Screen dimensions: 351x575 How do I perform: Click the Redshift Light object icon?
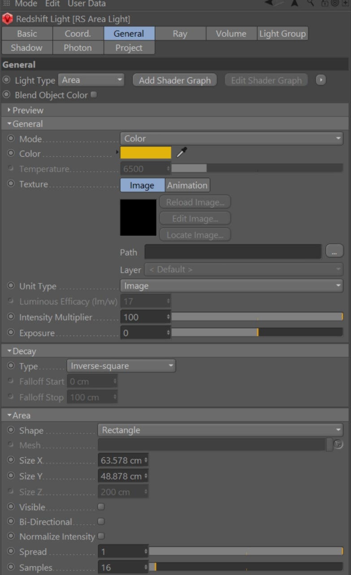point(7,19)
